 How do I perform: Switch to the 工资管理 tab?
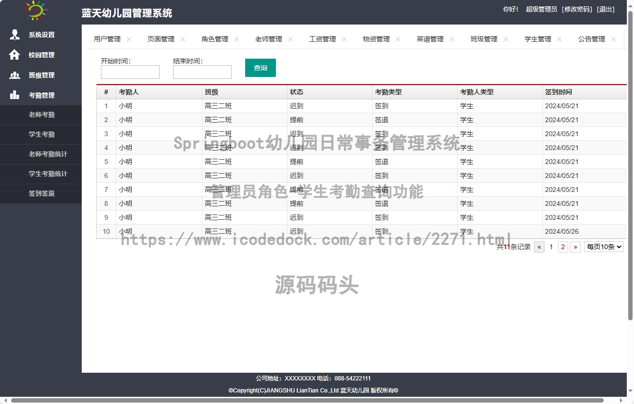(x=323, y=39)
